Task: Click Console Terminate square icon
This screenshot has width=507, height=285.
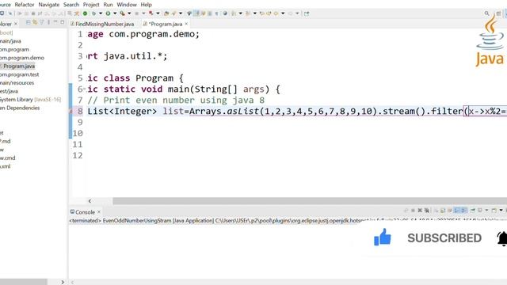Action: (x=413, y=211)
